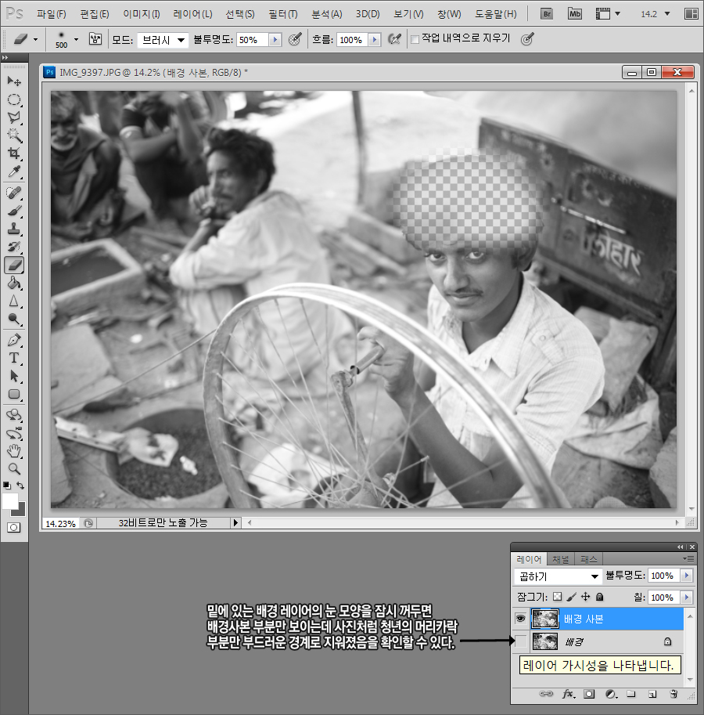The height and width of the screenshot is (715, 704).
Task: Open the eraser 불투명도 50% slider arrow
Action: [x=275, y=40]
